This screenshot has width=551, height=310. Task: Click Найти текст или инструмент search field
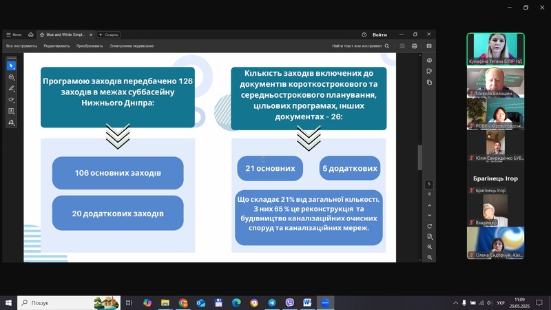tap(360, 46)
